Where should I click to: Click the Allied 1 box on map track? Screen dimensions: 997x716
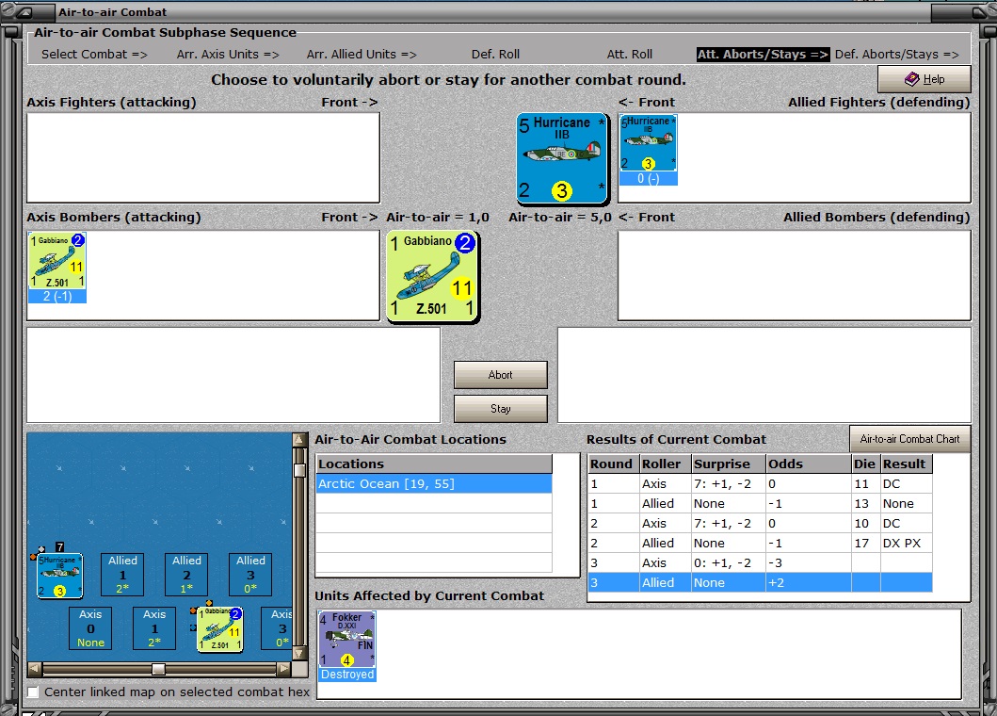click(x=122, y=574)
